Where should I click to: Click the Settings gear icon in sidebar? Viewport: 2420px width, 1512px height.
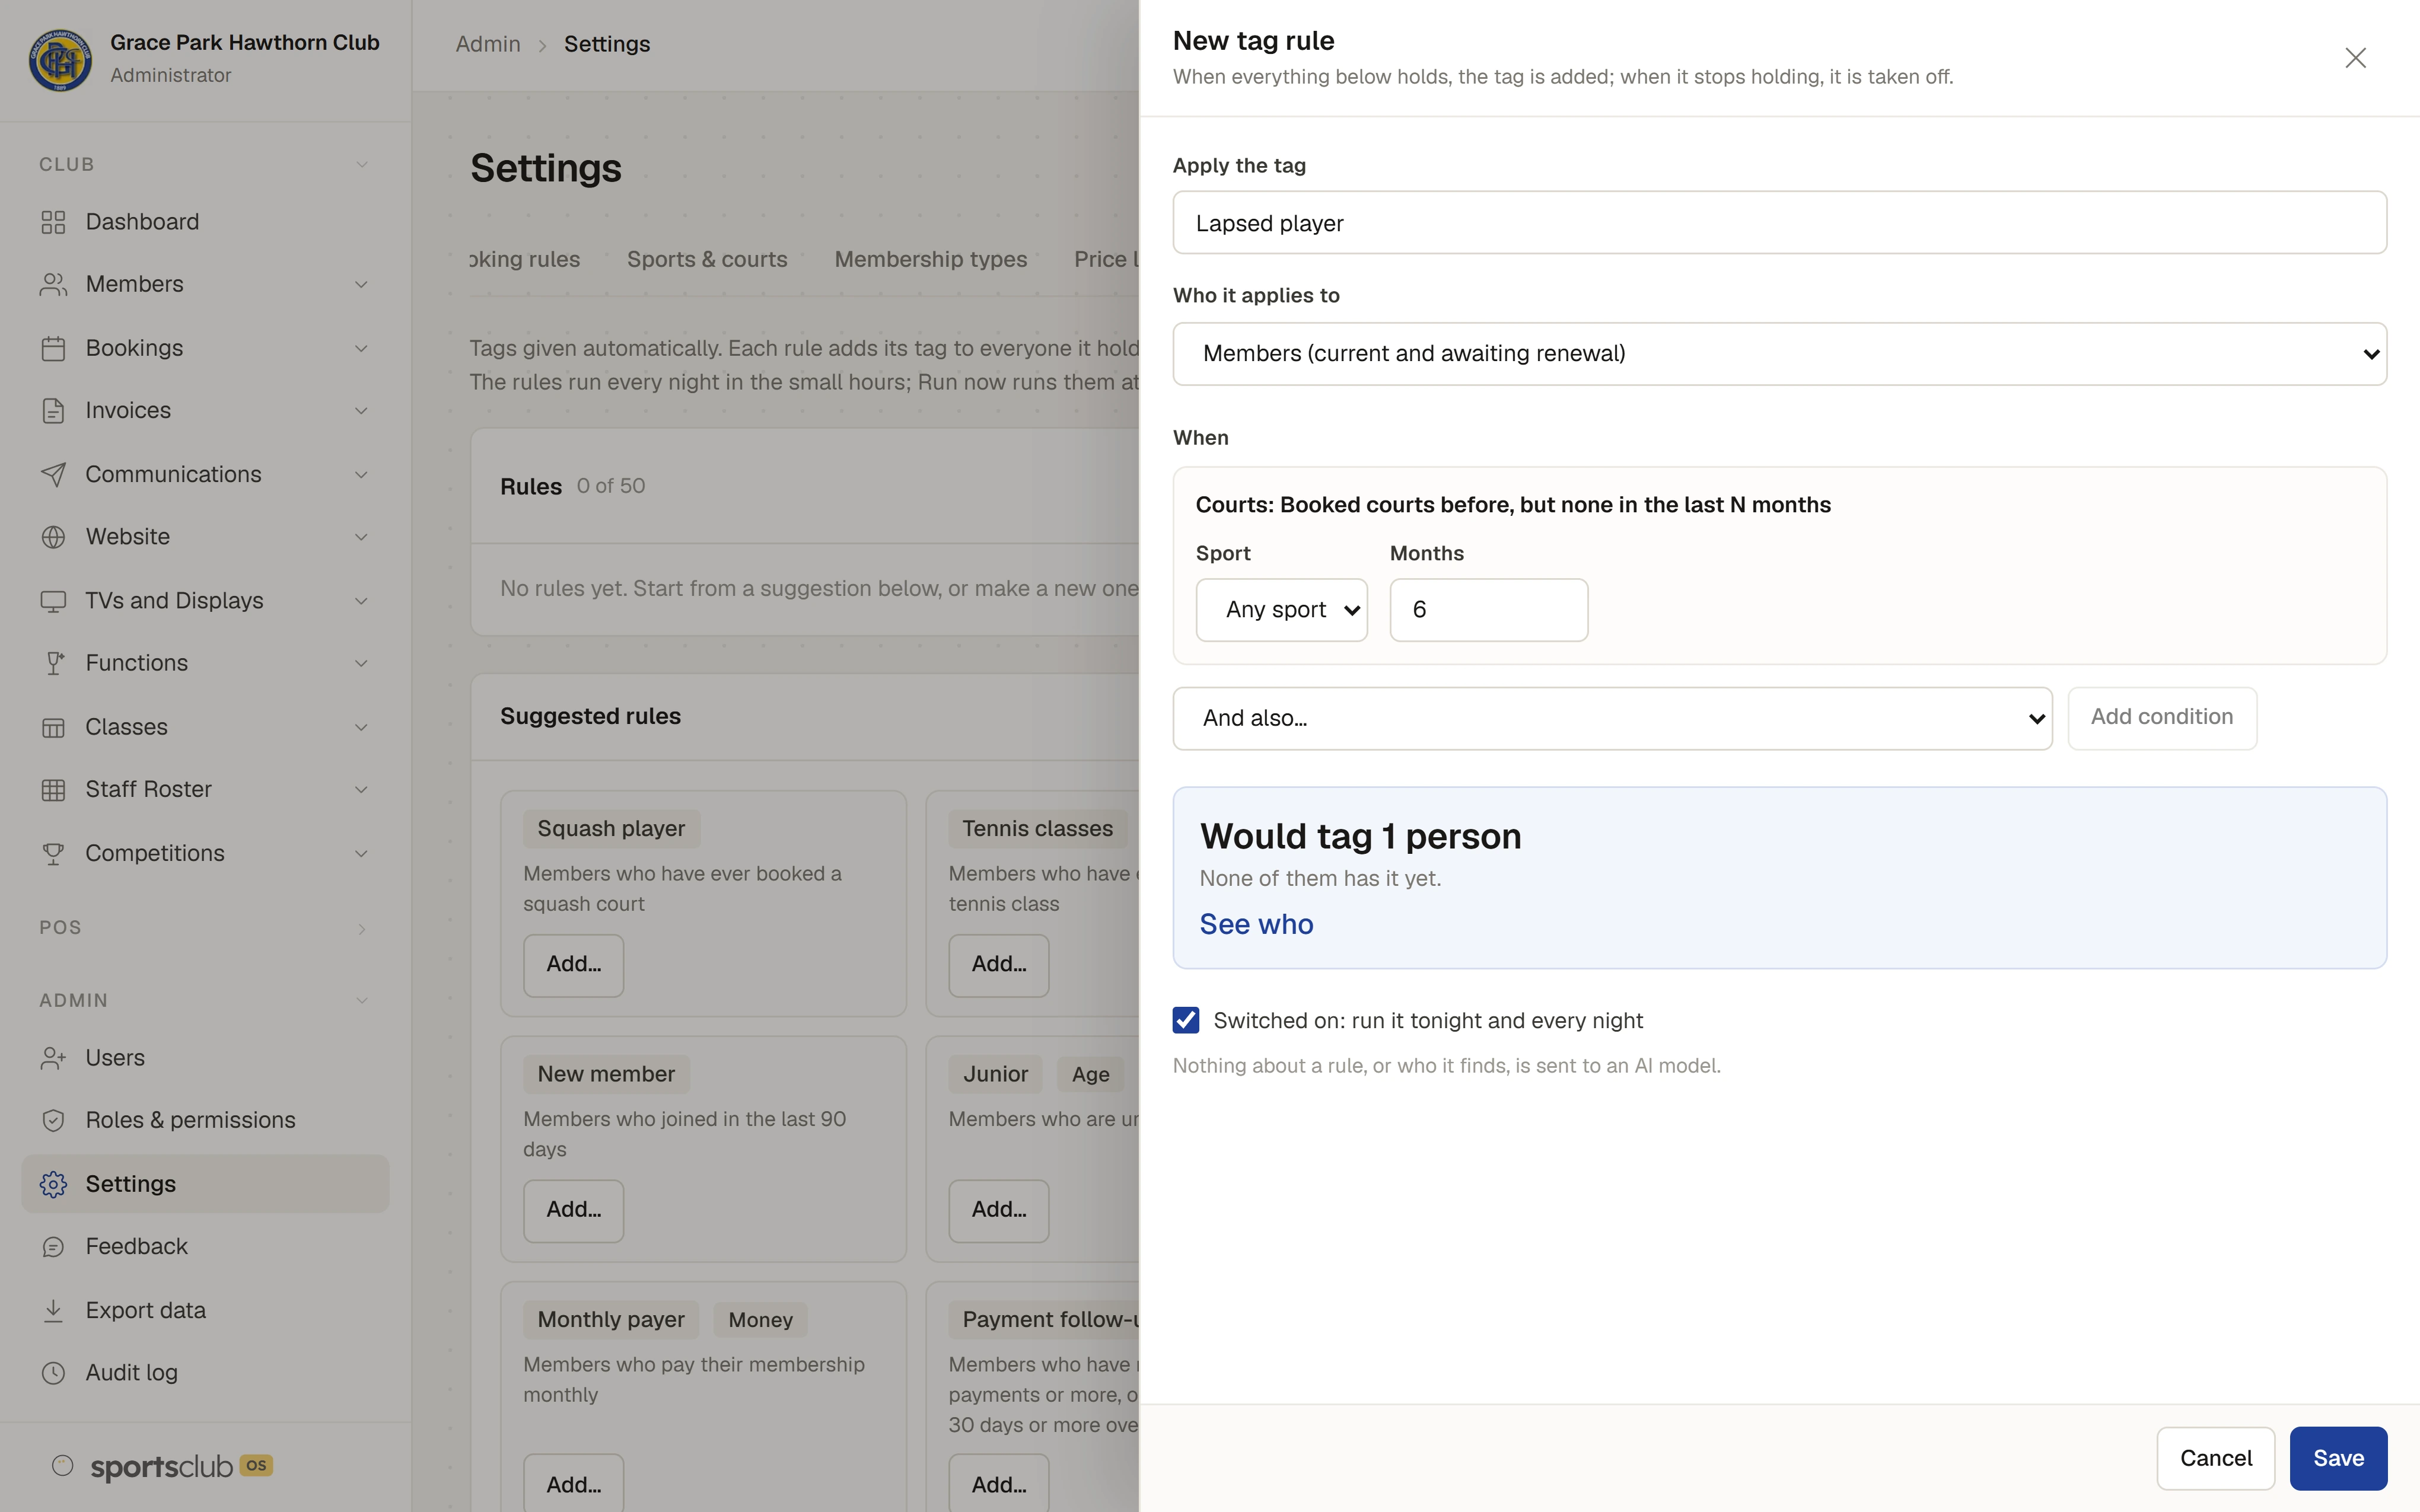(x=53, y=1184)
